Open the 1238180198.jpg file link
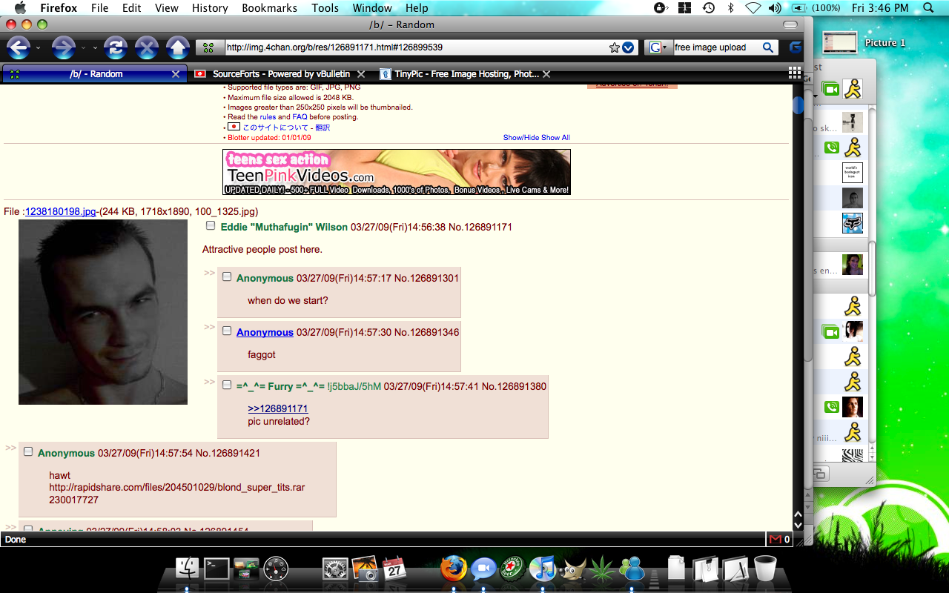 coord(61,212)
